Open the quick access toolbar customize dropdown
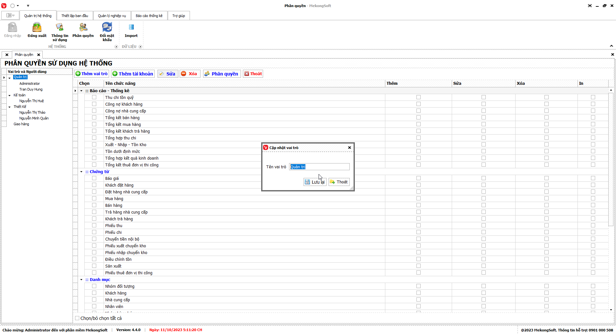Viewport: 616px width, 334px height. point(28,6)
